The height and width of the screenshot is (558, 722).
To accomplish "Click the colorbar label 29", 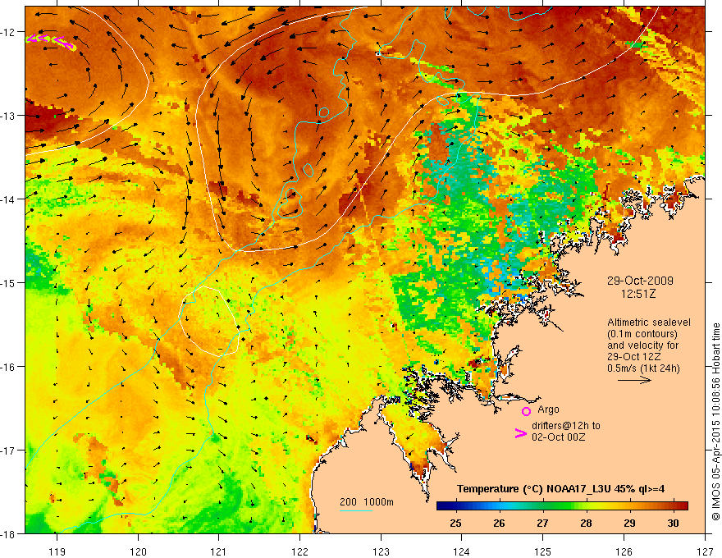I will (629, 523).
